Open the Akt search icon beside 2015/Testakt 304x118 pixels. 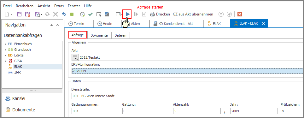75,57
